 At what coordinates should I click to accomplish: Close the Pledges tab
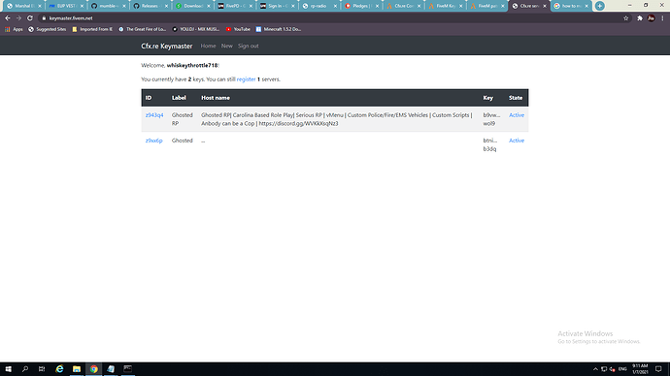[x=377, y=6]
